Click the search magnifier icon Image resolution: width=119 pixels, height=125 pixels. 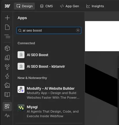click(x=20, y=30)
